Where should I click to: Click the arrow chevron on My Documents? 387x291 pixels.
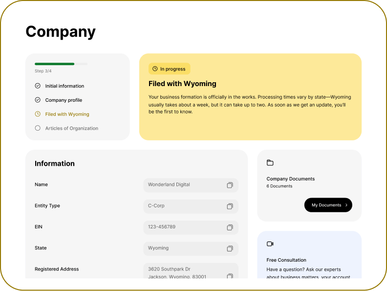346,205
